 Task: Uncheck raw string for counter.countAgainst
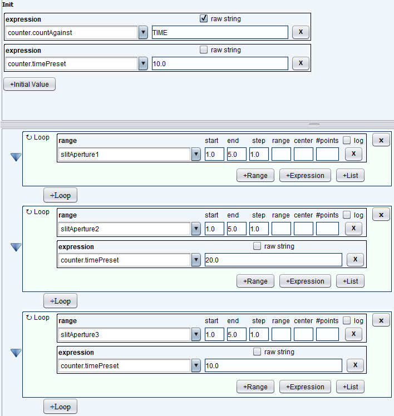coord(204,18)
